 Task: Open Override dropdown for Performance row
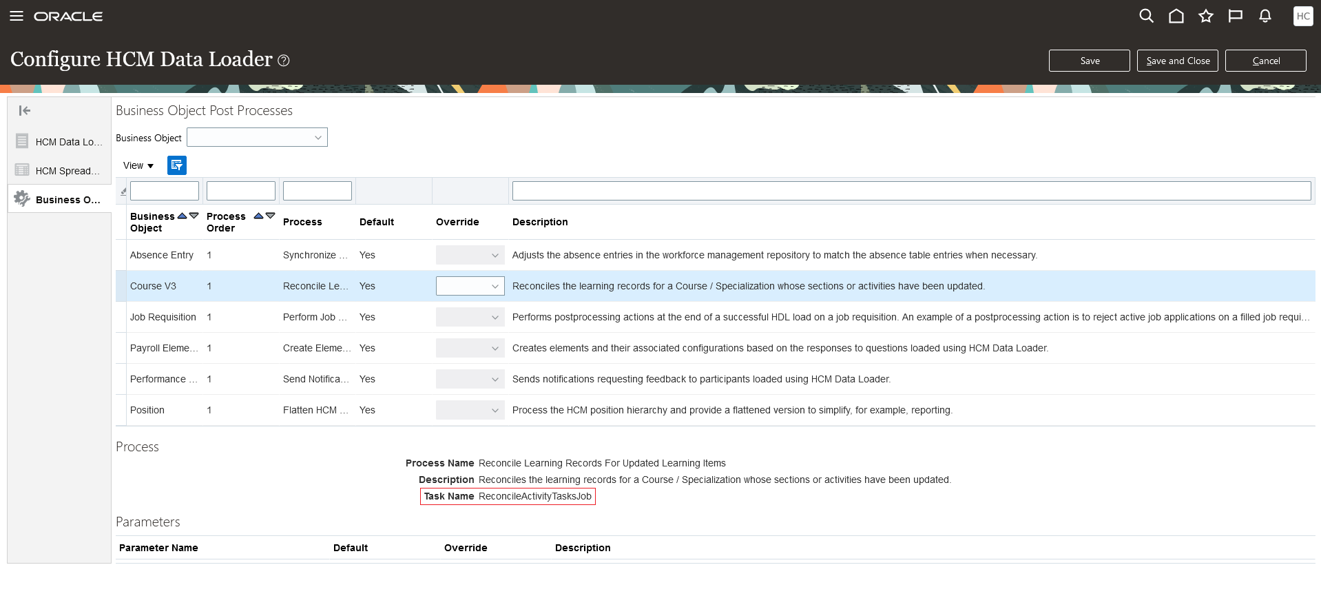point(470,379)
